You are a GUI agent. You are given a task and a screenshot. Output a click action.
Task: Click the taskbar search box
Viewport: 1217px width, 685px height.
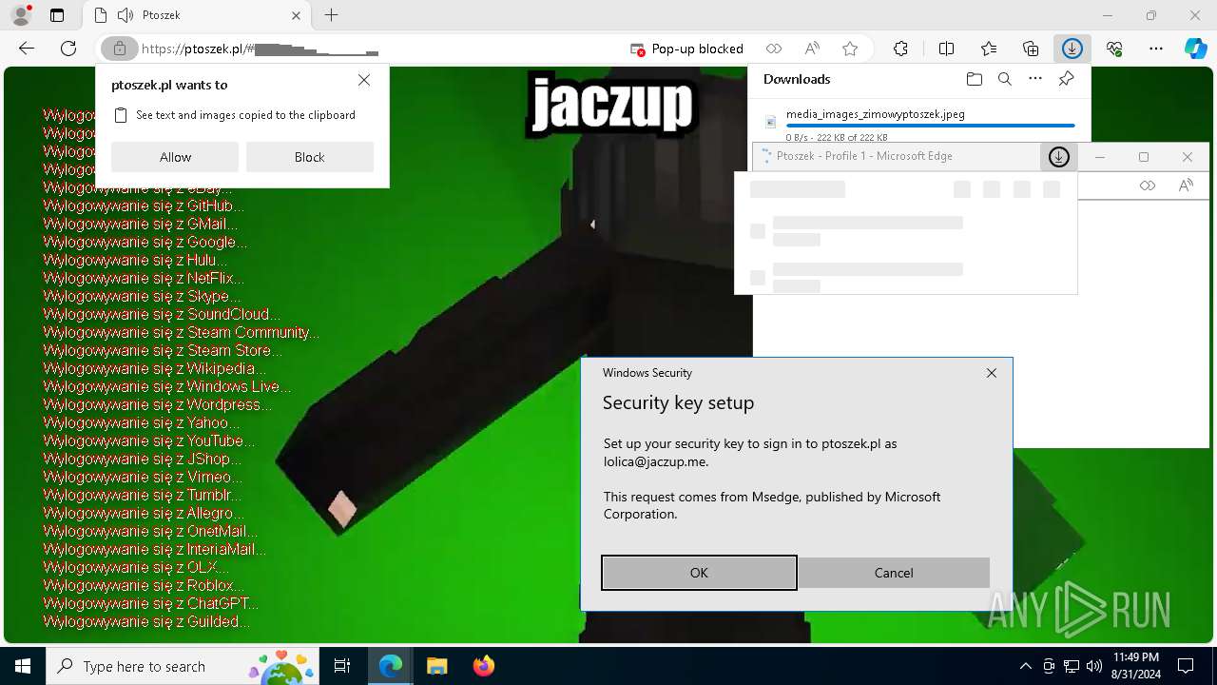184,666
